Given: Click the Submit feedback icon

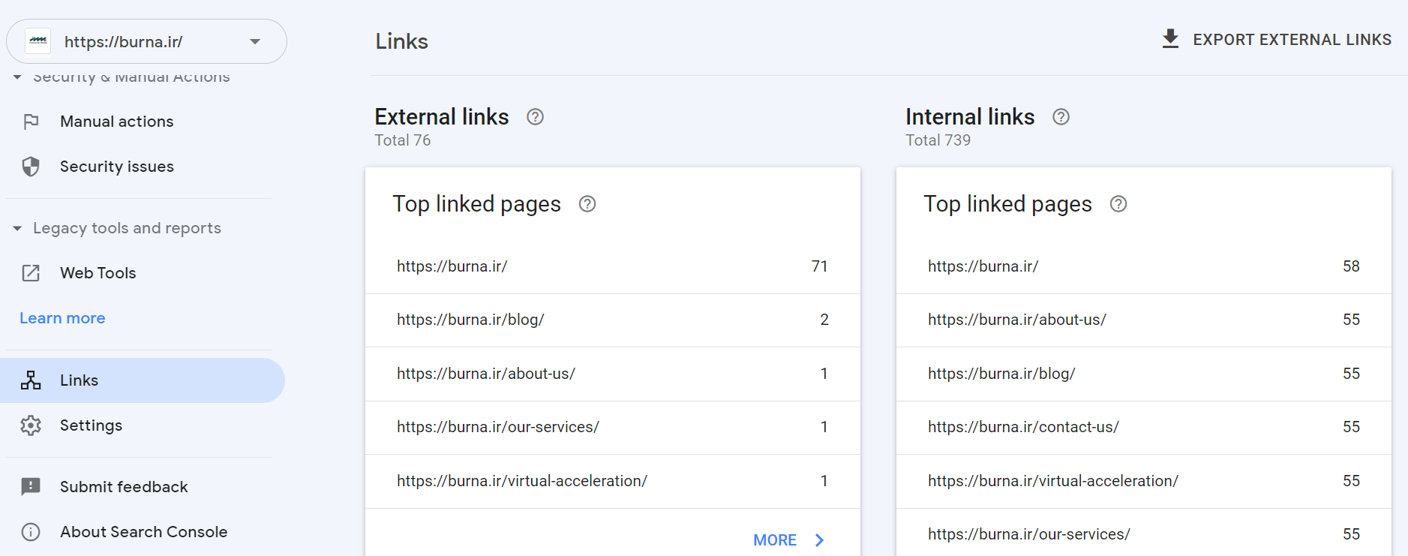Looking at the screenshot, I should pos(31,487).
